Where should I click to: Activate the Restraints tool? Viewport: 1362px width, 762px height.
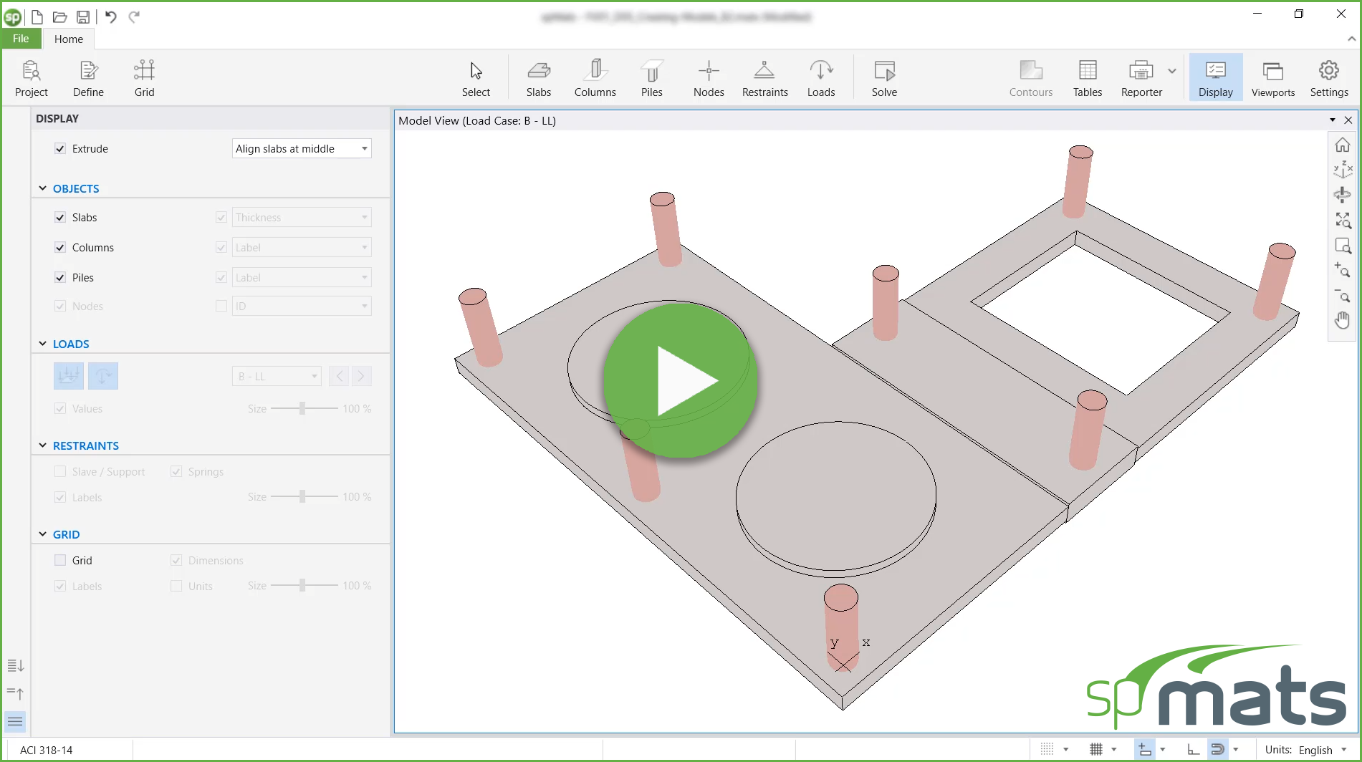pyautogui.click(x=764, y=78)
